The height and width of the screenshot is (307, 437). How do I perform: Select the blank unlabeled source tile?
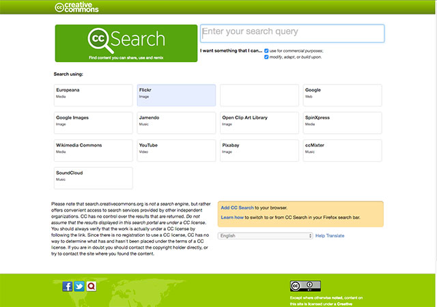tap(259, 96)
